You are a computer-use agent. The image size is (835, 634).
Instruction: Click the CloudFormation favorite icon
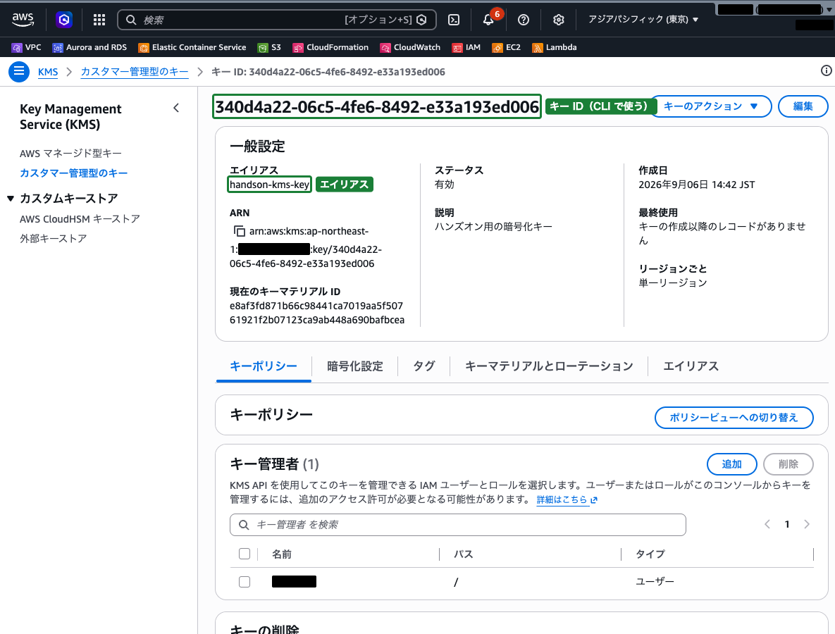point(298,48)
